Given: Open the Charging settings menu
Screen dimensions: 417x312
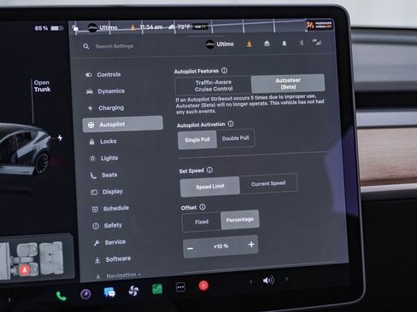Looking at the screenshot, I should click(106, 108).
